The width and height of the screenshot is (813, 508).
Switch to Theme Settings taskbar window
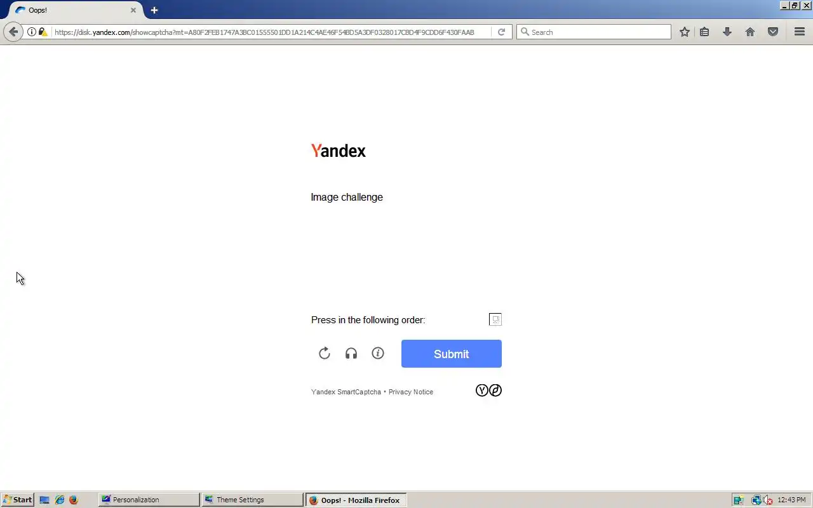(x=252, y=500)
